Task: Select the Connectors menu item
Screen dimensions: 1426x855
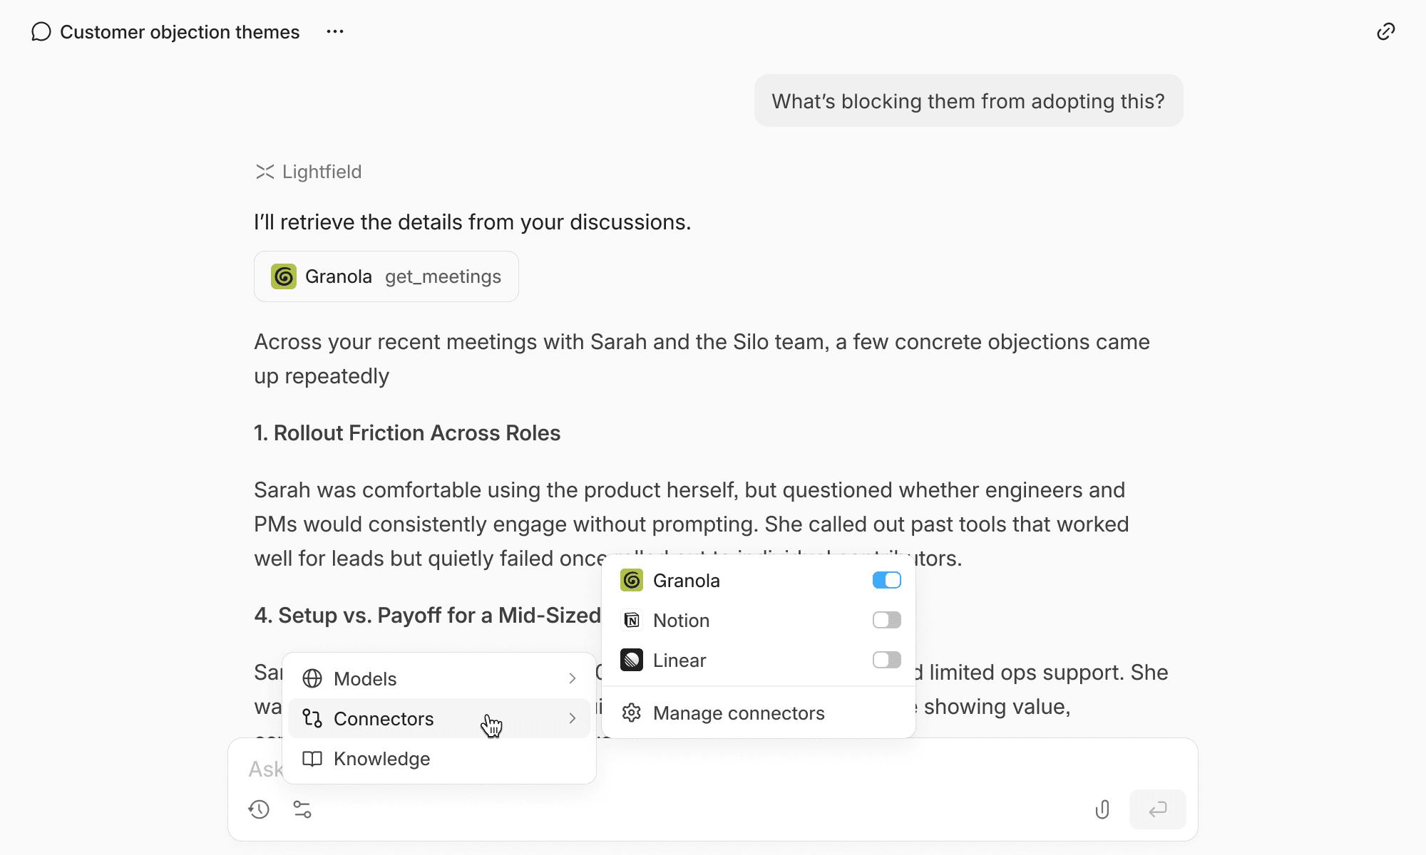Action: (x=384, y=719)
